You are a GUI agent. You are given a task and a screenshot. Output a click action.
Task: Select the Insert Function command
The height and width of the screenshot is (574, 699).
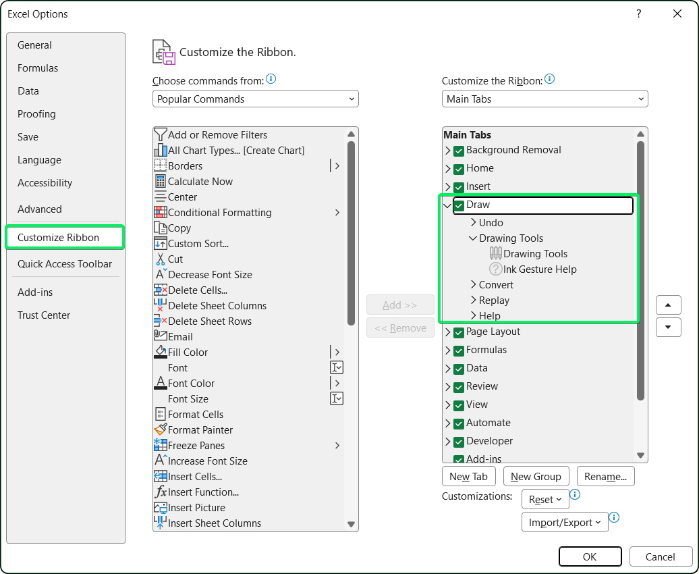coord(198,492)
